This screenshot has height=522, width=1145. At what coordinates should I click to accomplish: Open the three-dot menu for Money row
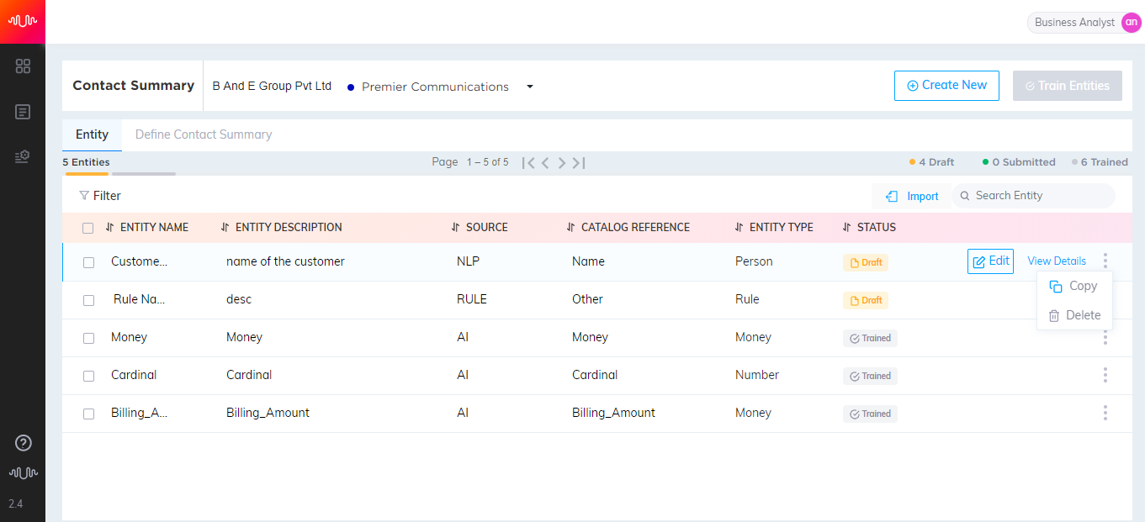point(1105,337)
